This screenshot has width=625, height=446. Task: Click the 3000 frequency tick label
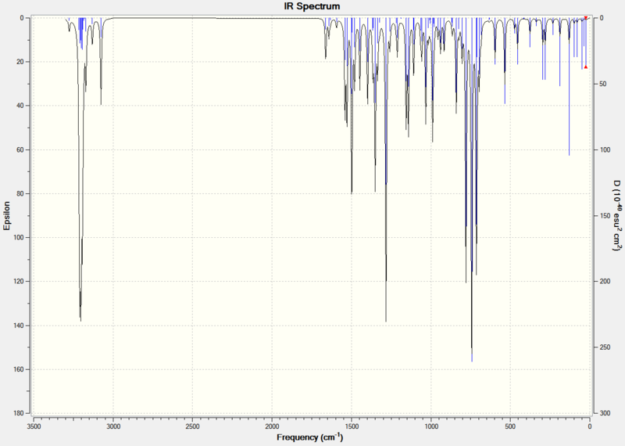pyautogui.click(x=113, y=426)
